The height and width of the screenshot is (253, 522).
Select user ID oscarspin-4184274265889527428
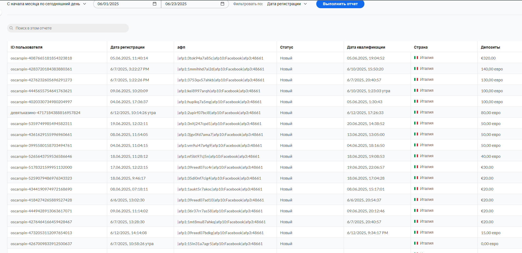tap(41, 200)
